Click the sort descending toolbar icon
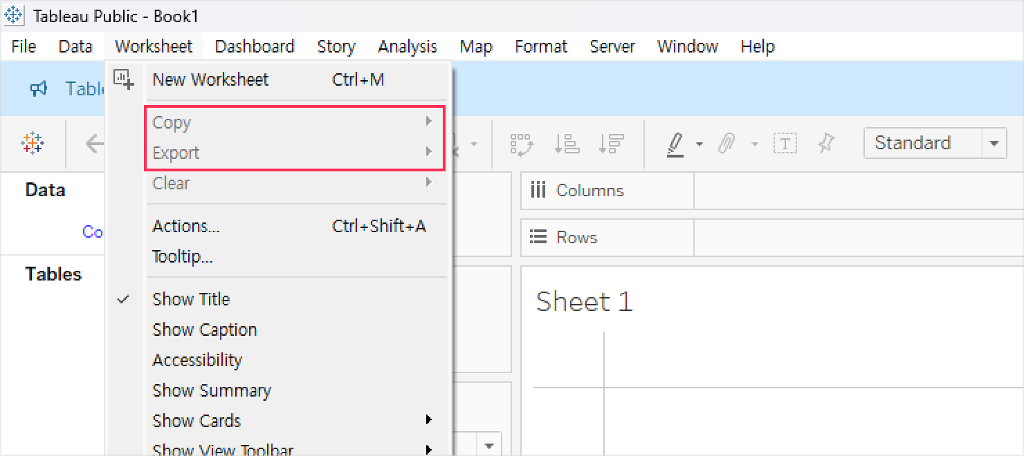1024x456 pixels. [x=612, y=144]
